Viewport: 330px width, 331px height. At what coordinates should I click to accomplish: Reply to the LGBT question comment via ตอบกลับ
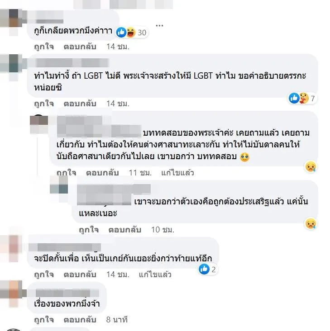click(80, 104)
